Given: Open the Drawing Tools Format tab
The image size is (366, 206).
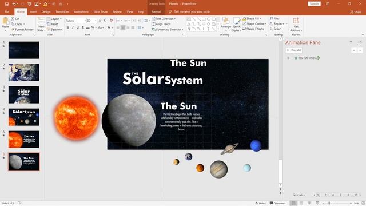Looking at the screenshot, I should pos(156,11).
